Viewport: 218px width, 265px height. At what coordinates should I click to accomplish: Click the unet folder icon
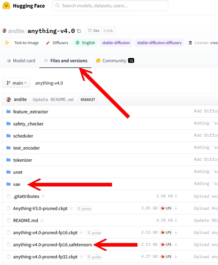[x=8, y=172]
